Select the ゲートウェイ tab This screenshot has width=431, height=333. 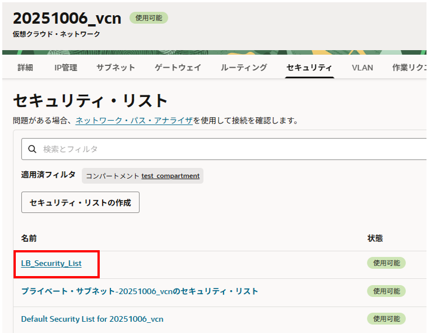[x=177, y=68]
